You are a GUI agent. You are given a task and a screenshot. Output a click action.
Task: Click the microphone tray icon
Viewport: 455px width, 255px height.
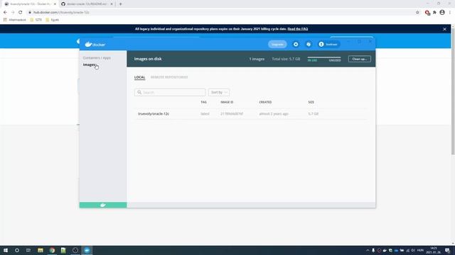pyautogui.click(x=373, y=250)
